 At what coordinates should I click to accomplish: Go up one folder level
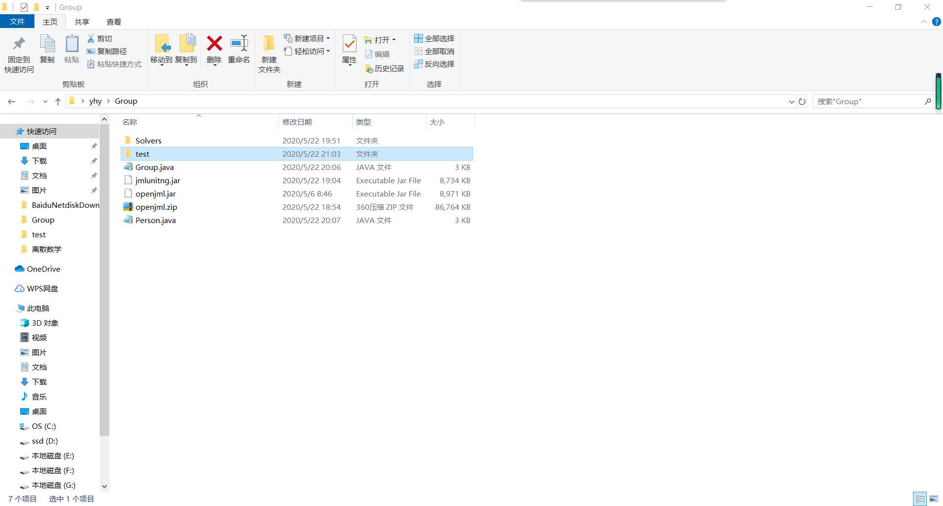58,101
